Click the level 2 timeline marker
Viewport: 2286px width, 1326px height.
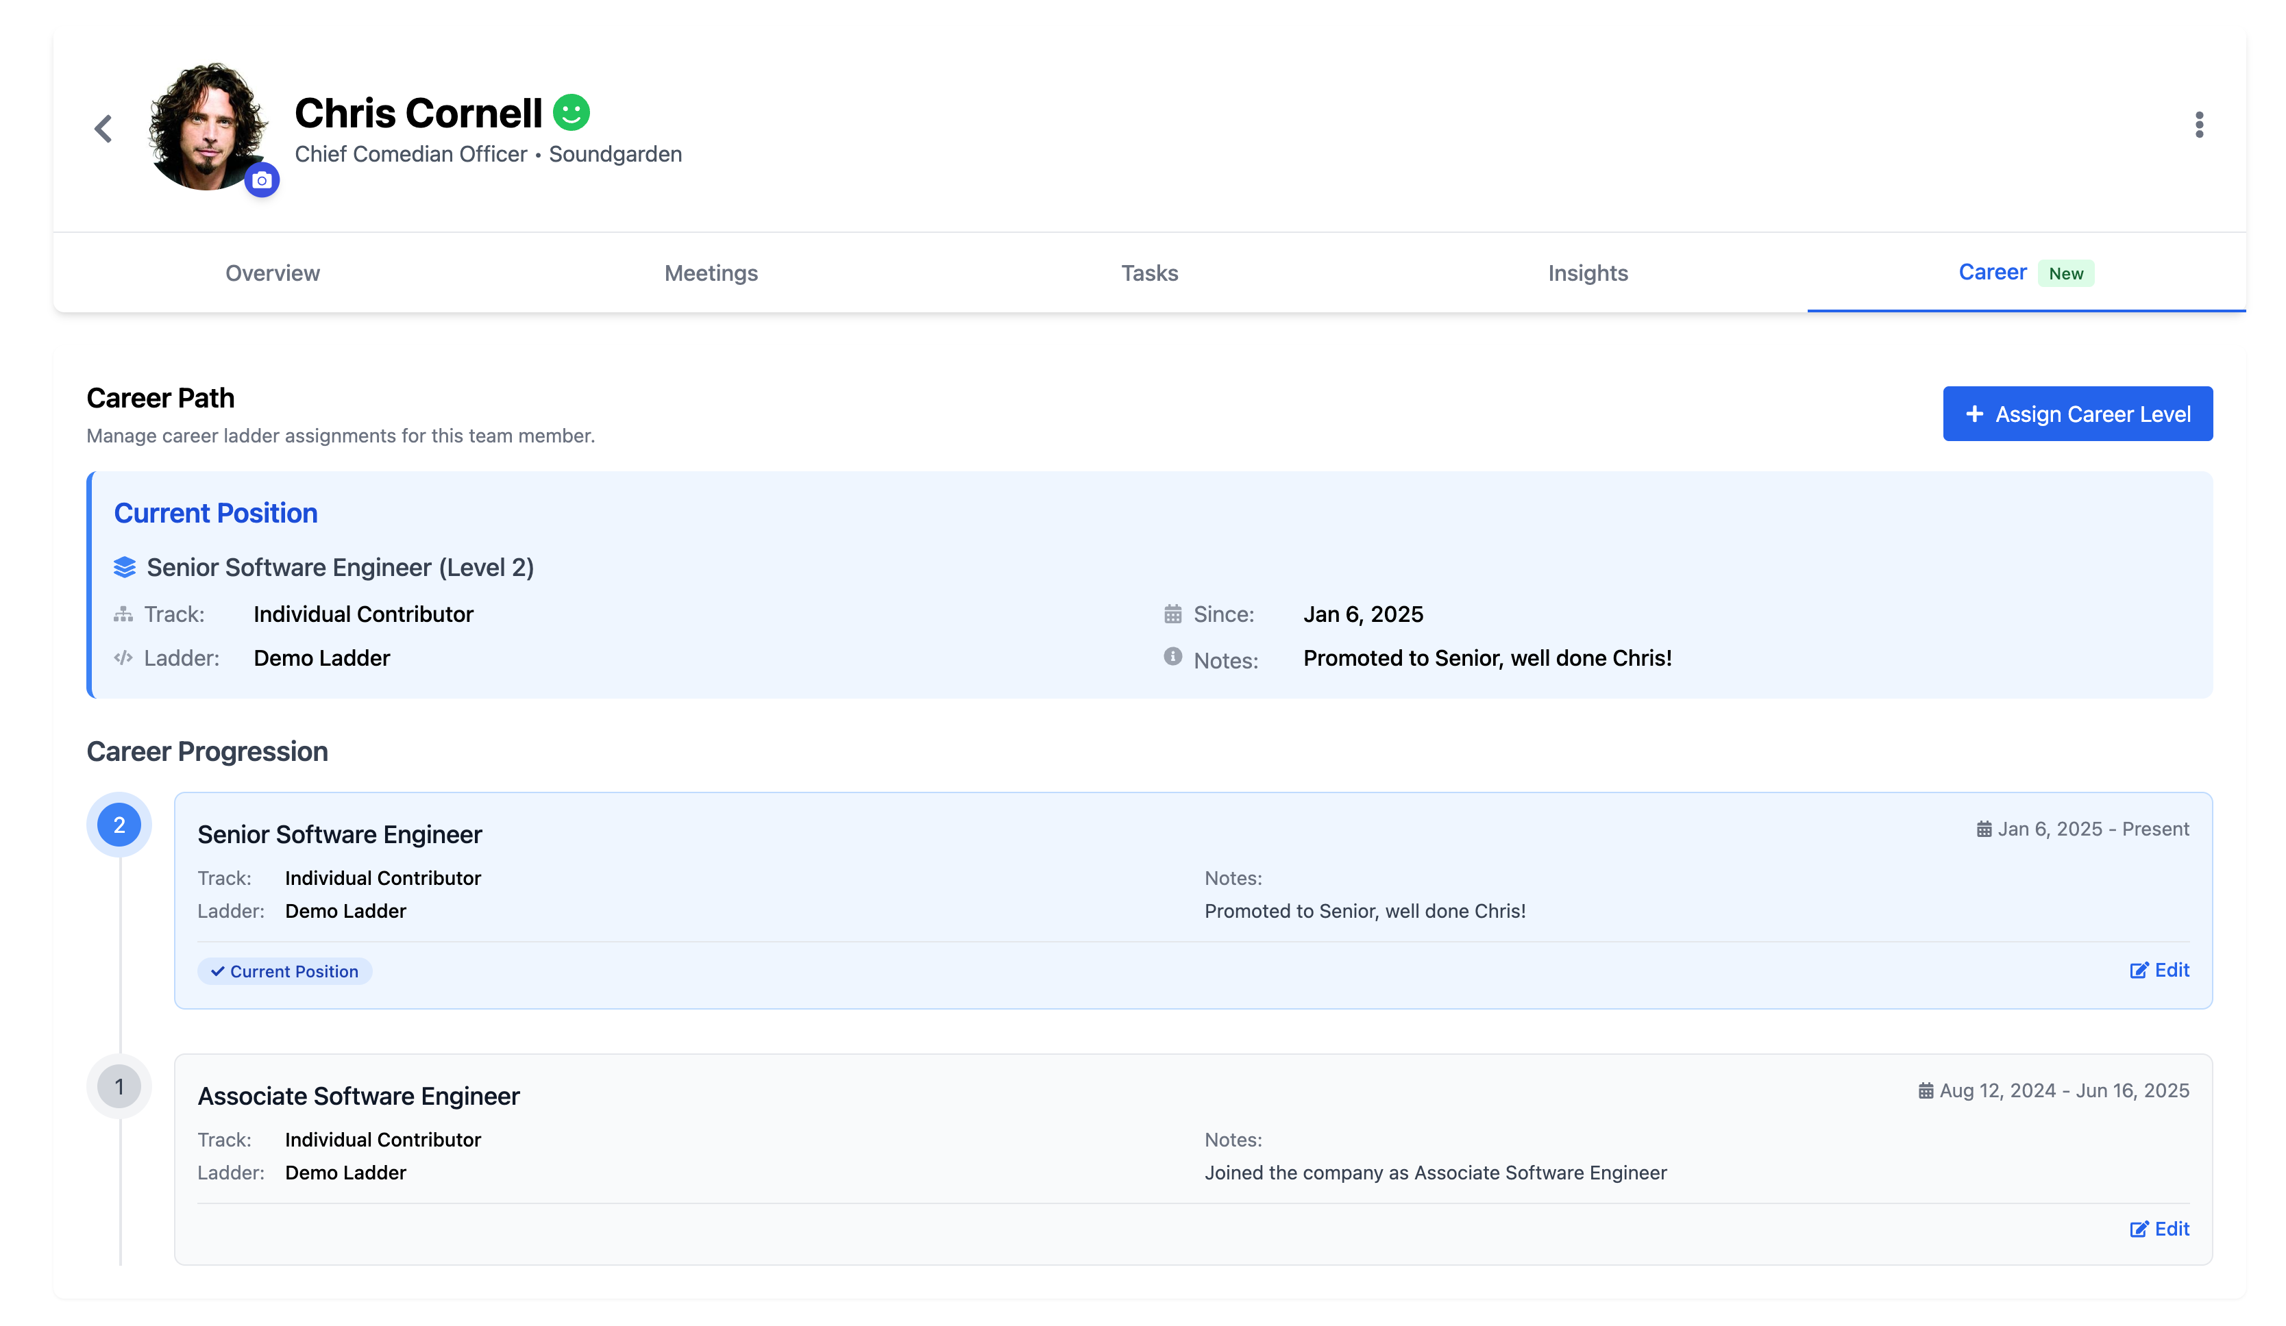click(119, 825)
